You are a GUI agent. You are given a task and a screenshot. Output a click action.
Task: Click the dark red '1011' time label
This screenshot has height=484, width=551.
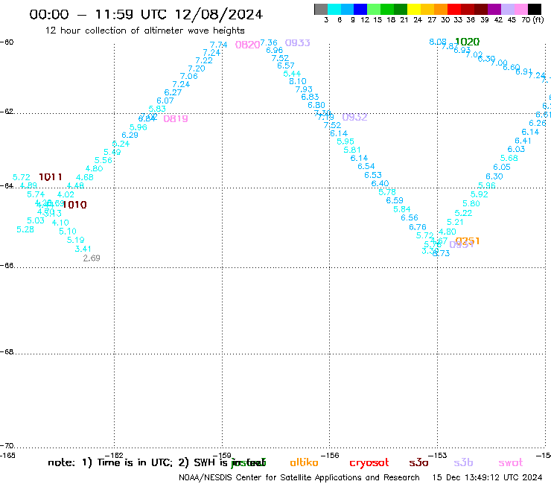coord(50,176)
